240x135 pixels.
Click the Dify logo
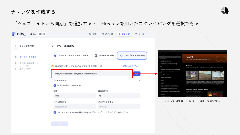tap(19, 34)
